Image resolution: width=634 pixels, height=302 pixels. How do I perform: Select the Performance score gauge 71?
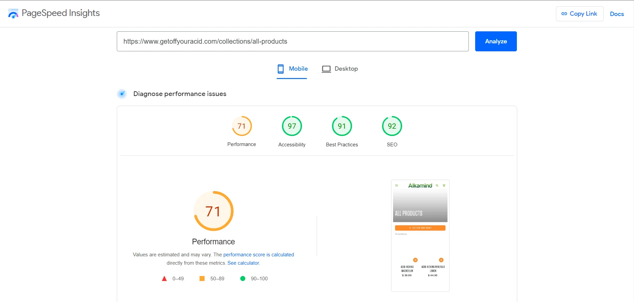tap(242, 126)
